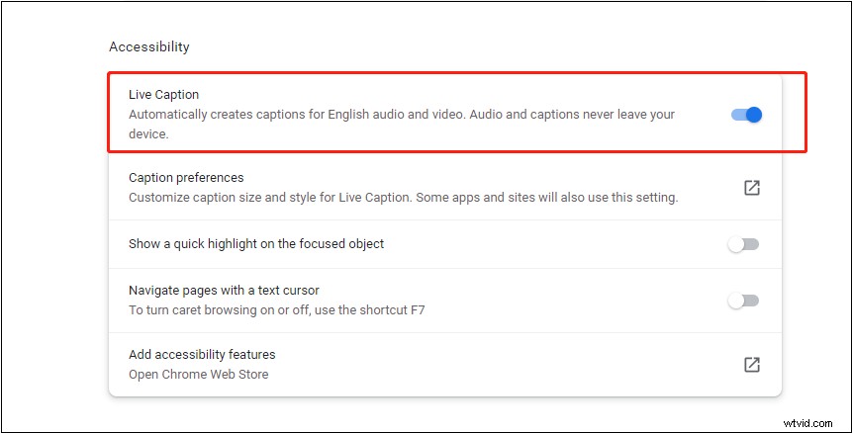The height and width of the screenshot is (433, 853).
Task: Open Caption preferences via its external-link icon
Action: point(752,188)
